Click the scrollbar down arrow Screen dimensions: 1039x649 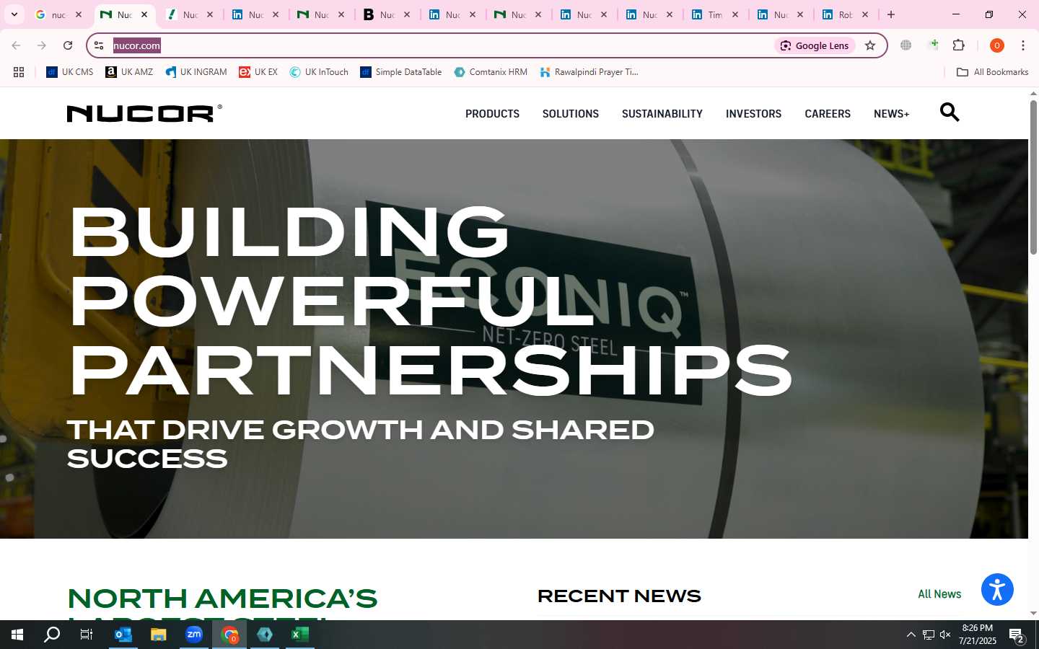click(1033, 614)
